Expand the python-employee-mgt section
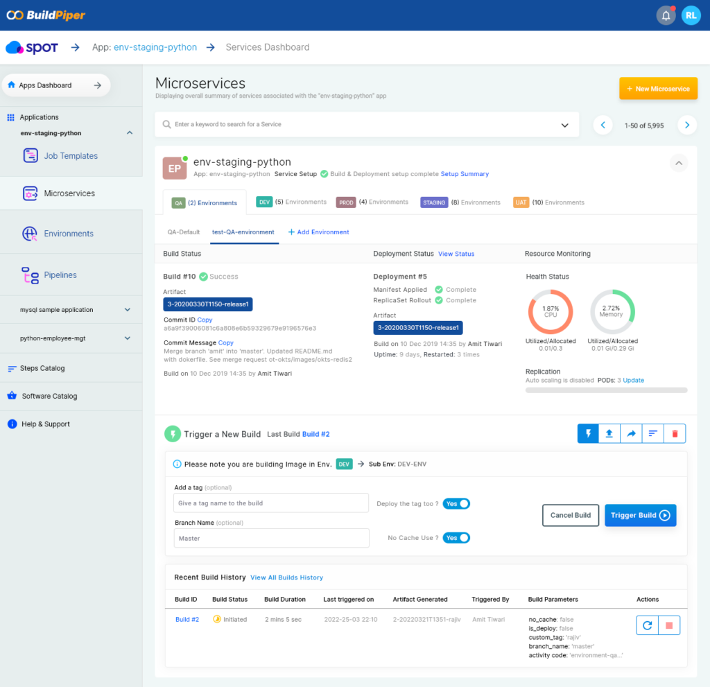The image size is (710, 687). (x=127, y=338)
